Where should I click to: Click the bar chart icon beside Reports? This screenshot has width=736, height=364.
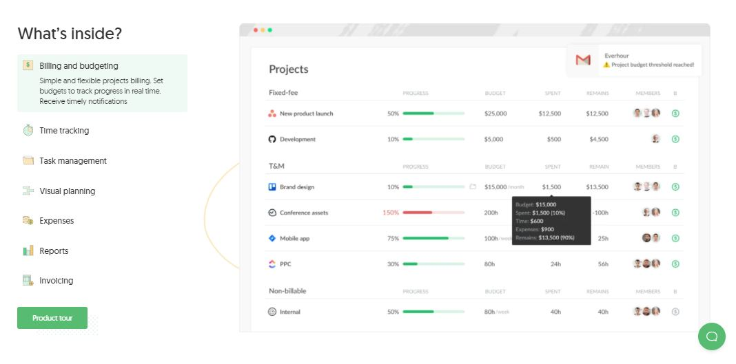[28, 250]
